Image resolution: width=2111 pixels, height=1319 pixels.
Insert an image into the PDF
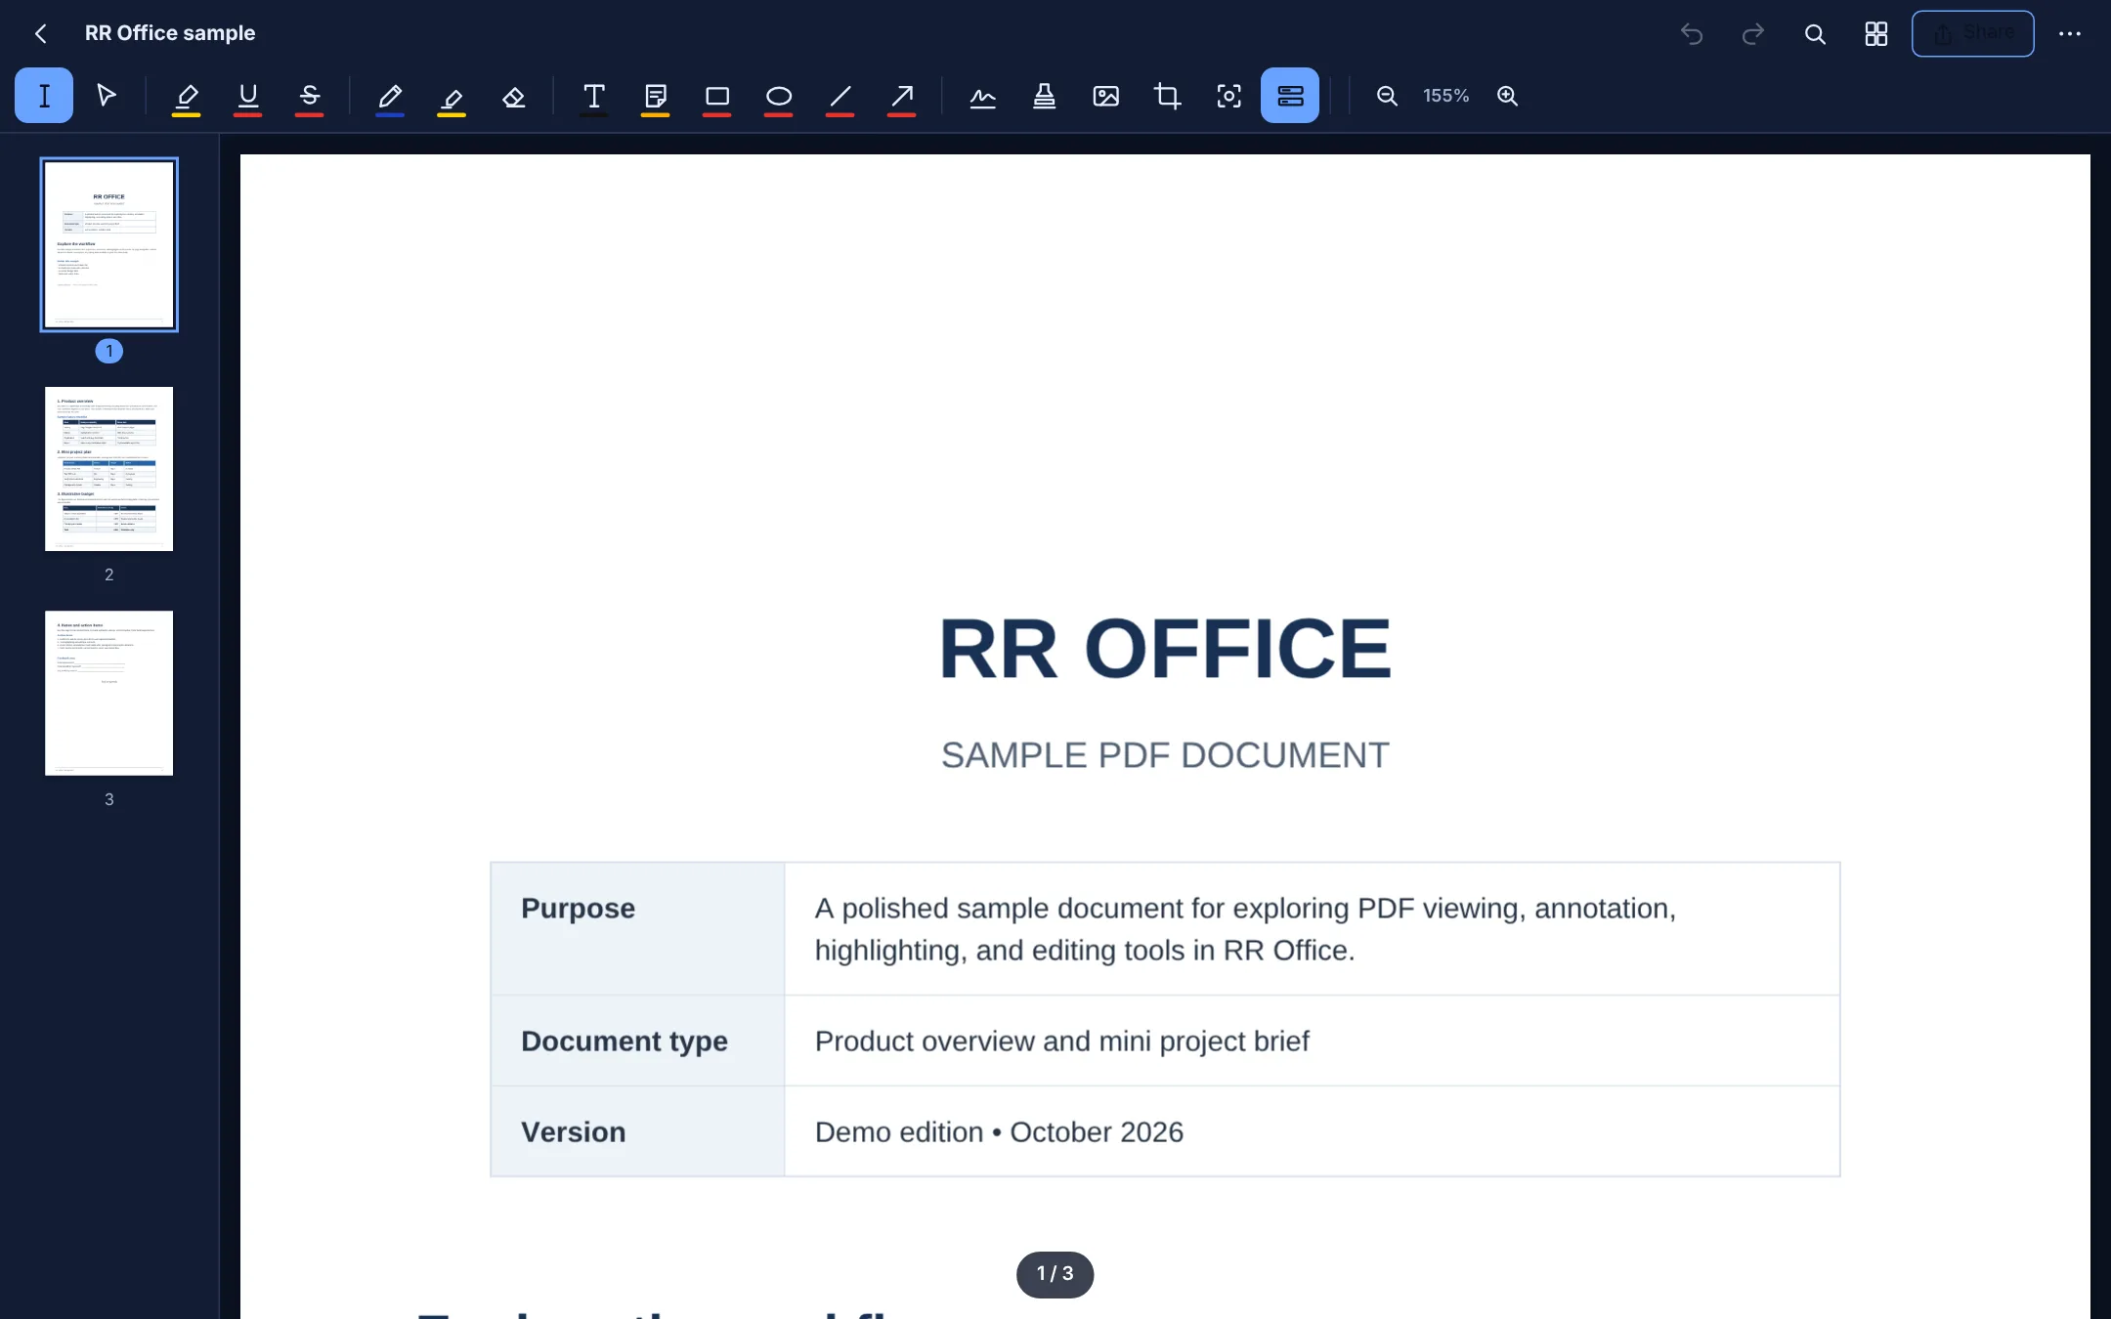click(1106, 96)
